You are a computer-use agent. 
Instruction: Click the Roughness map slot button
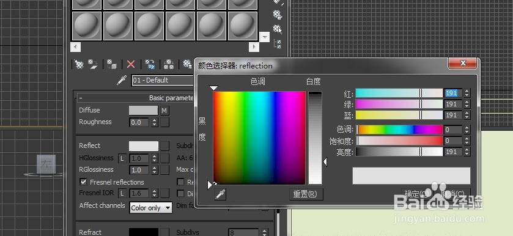[x=164, y=122]
